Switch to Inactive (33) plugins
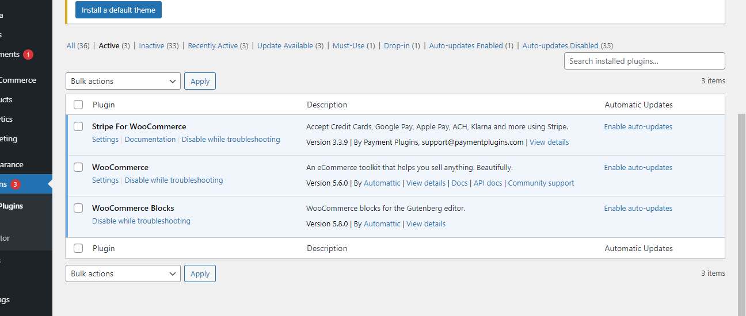Screen dimensions: 746x316 pyautogui.click(x=159, y=45)
